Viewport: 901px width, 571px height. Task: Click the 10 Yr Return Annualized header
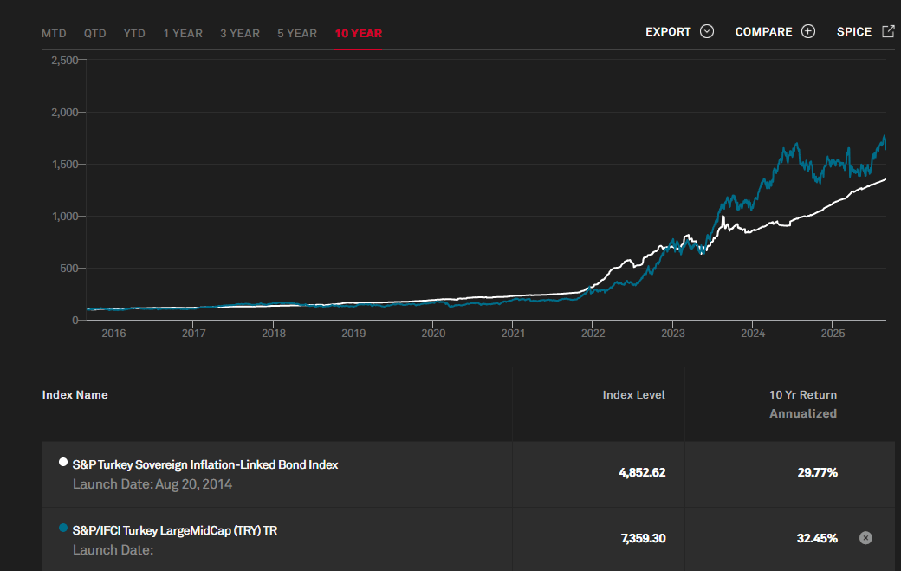[803, 404]
